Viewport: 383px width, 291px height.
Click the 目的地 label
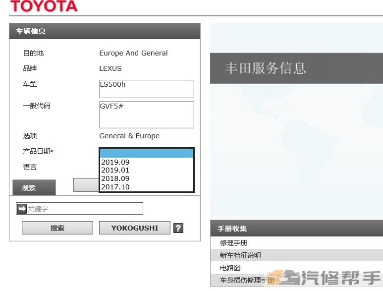(33, 53)
